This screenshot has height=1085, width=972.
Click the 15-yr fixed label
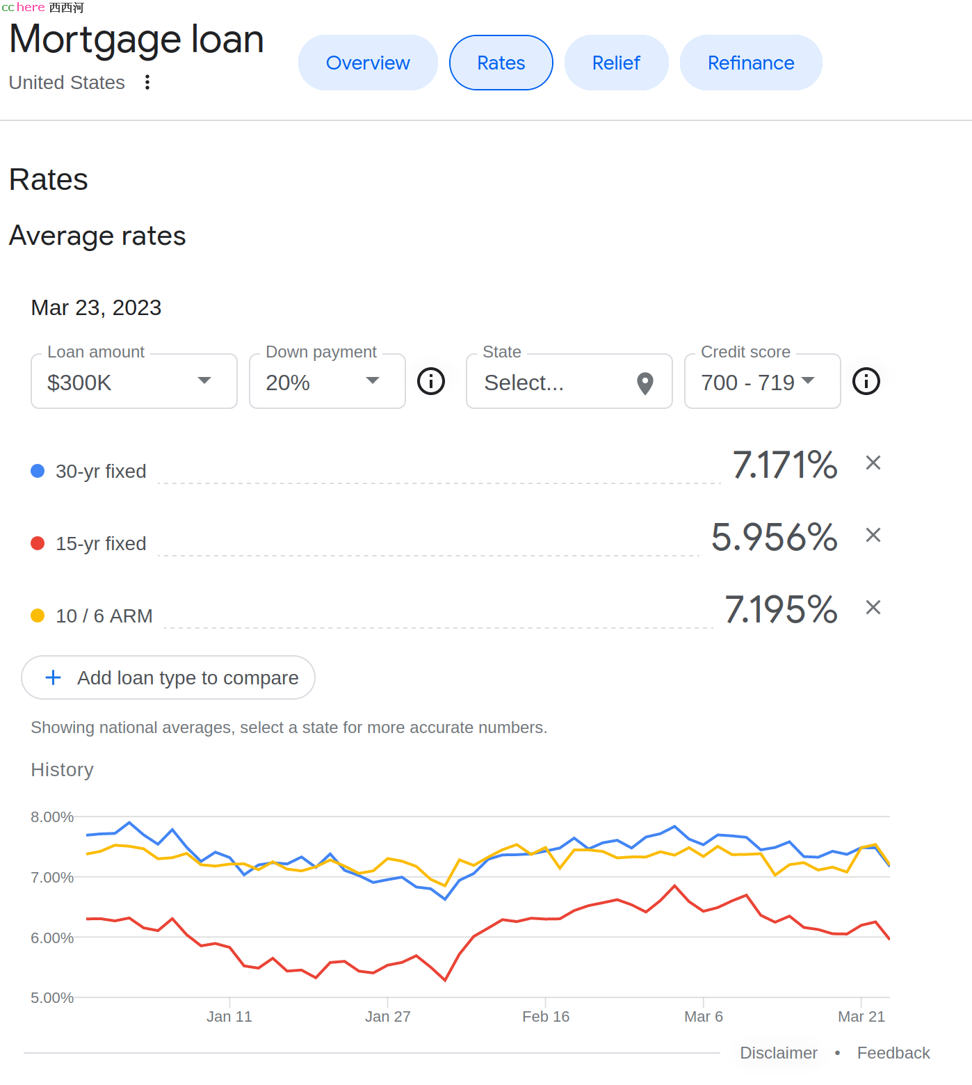point(101,544)
